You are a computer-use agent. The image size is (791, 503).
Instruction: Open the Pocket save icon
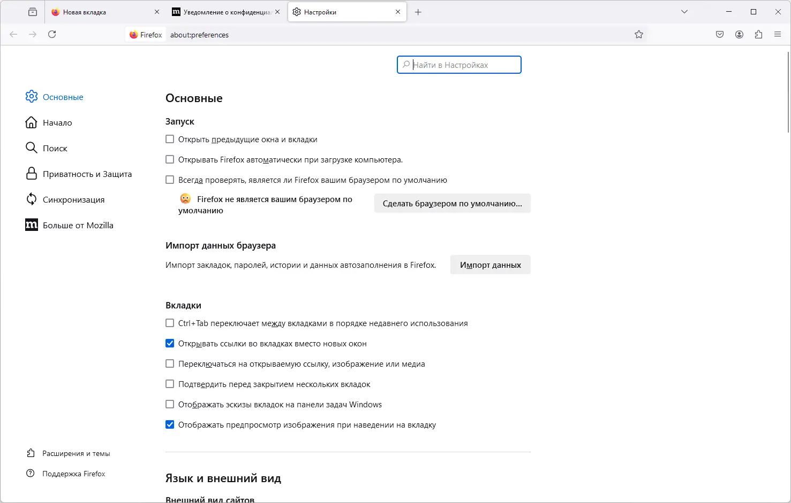pos(720,35)
